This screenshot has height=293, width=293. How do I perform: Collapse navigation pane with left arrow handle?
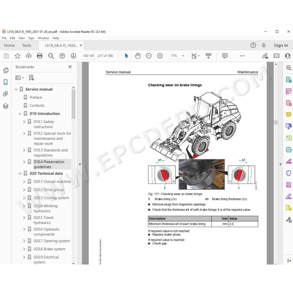pyautogui.click(x=80, y=164)
